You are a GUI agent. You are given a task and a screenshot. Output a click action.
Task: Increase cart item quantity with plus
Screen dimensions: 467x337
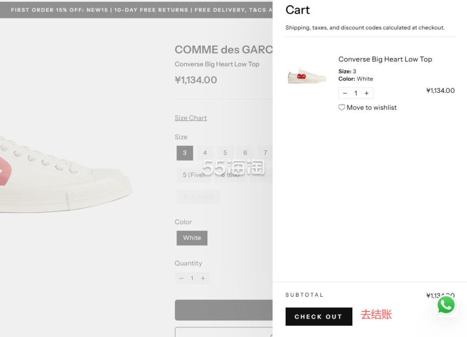click(x=367, y=93)
